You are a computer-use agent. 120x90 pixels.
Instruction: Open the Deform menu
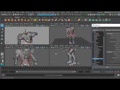coord(68,12)
